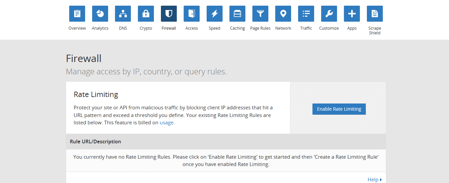The image size is (449, 183).
Task: Select the DNS network tree icon
Action: [x=123, y=14]
